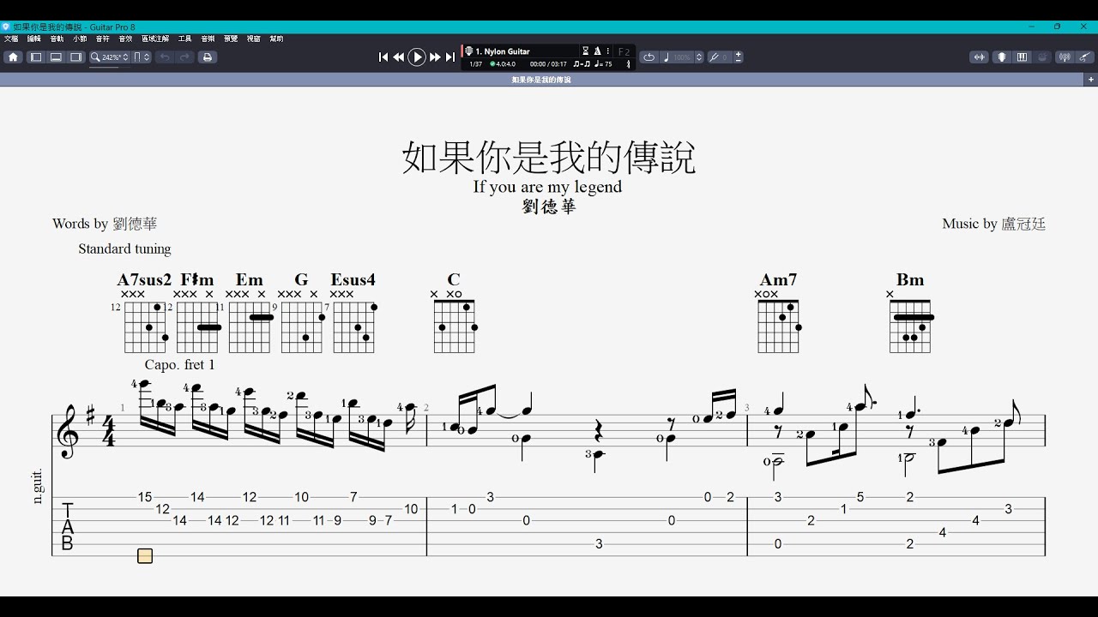Image resolution: width=1098 pixels, height=617 pixels.
Task: Click the Words by 劉德華 credit
Action: pos(105,224)
